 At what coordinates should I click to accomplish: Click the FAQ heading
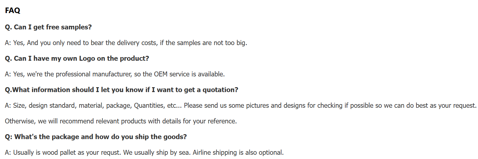click(12, 11)
